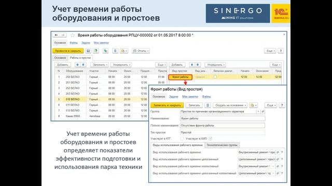Click the post document icon next to save
The height and width of the screenshot is (186, 332).
(96, 51)
